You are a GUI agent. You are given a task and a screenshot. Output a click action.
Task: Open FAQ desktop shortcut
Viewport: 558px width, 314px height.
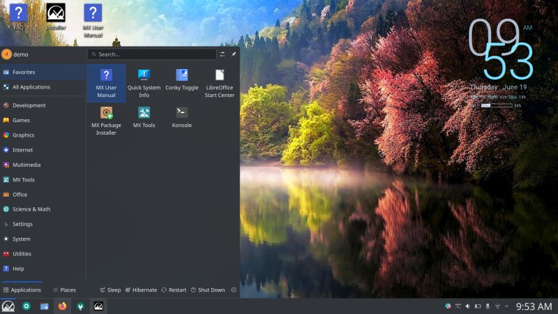point(18,17)
